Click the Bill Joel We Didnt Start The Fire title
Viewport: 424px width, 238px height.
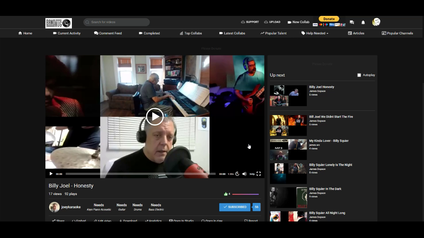331,117
